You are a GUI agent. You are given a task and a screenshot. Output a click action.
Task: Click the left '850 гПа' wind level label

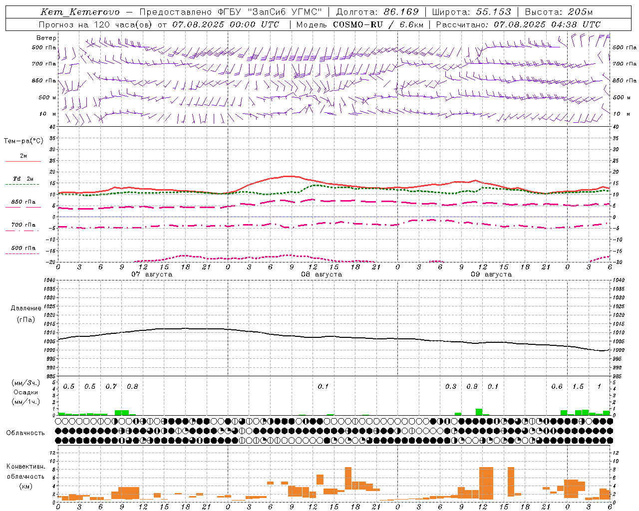point(44,80)
